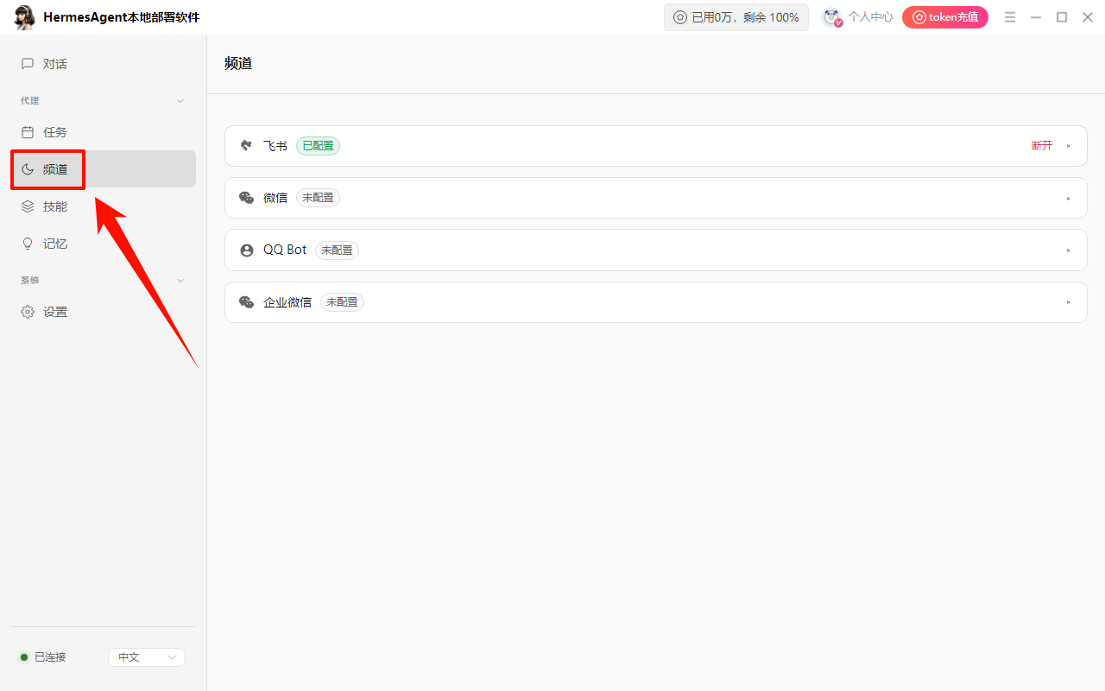
Task: Click the 对话 speech bubble icon
Action: (28, 64)
